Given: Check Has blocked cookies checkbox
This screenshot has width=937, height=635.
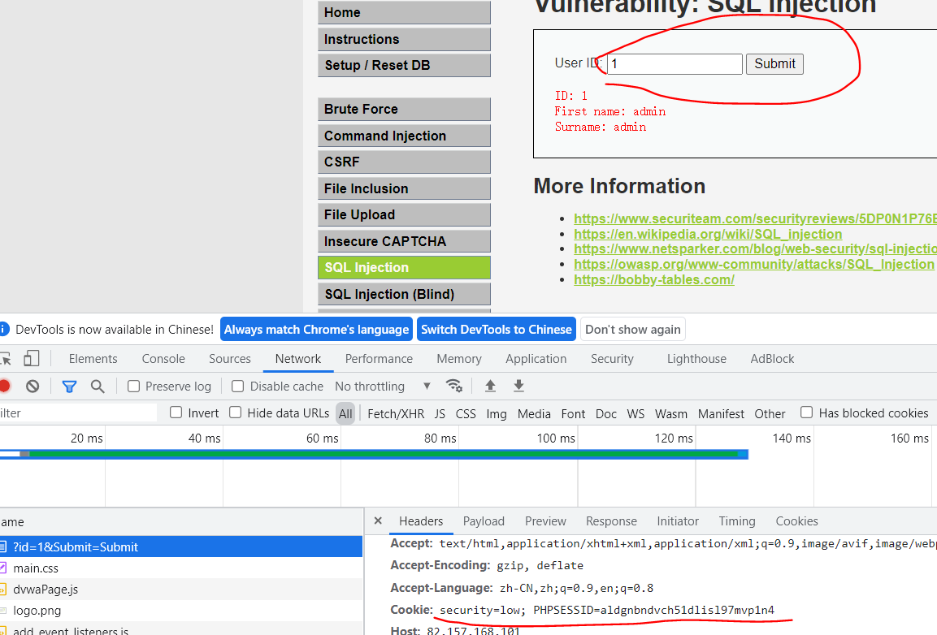Looking at the screenshot, I should [x=807, y=413].
